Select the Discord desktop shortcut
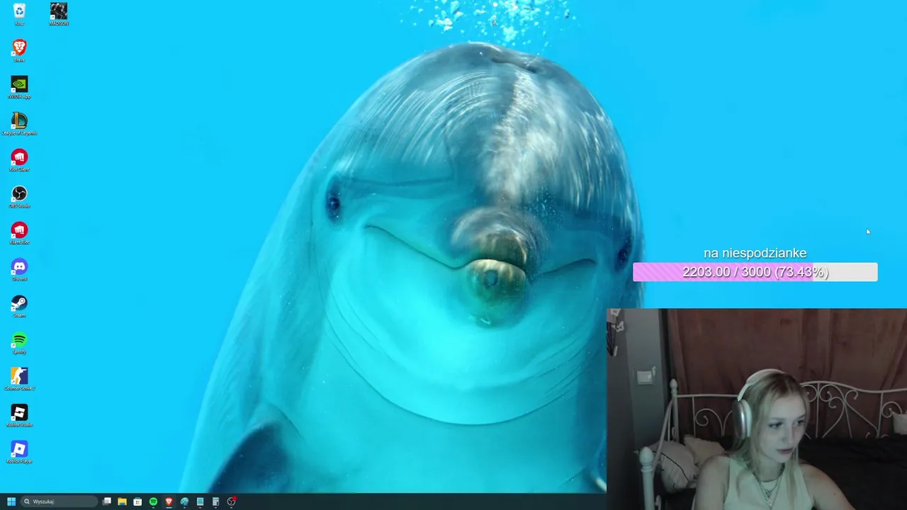Viewport: 907px width, 510px height. pyautogui.click(x=19, y=270)
